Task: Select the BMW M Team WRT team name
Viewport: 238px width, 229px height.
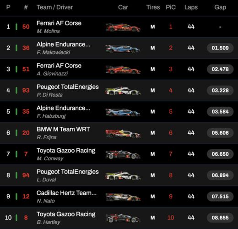Action: [63, 129]
